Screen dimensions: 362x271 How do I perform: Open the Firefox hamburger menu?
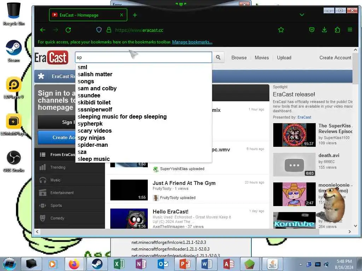click(350, 30)
